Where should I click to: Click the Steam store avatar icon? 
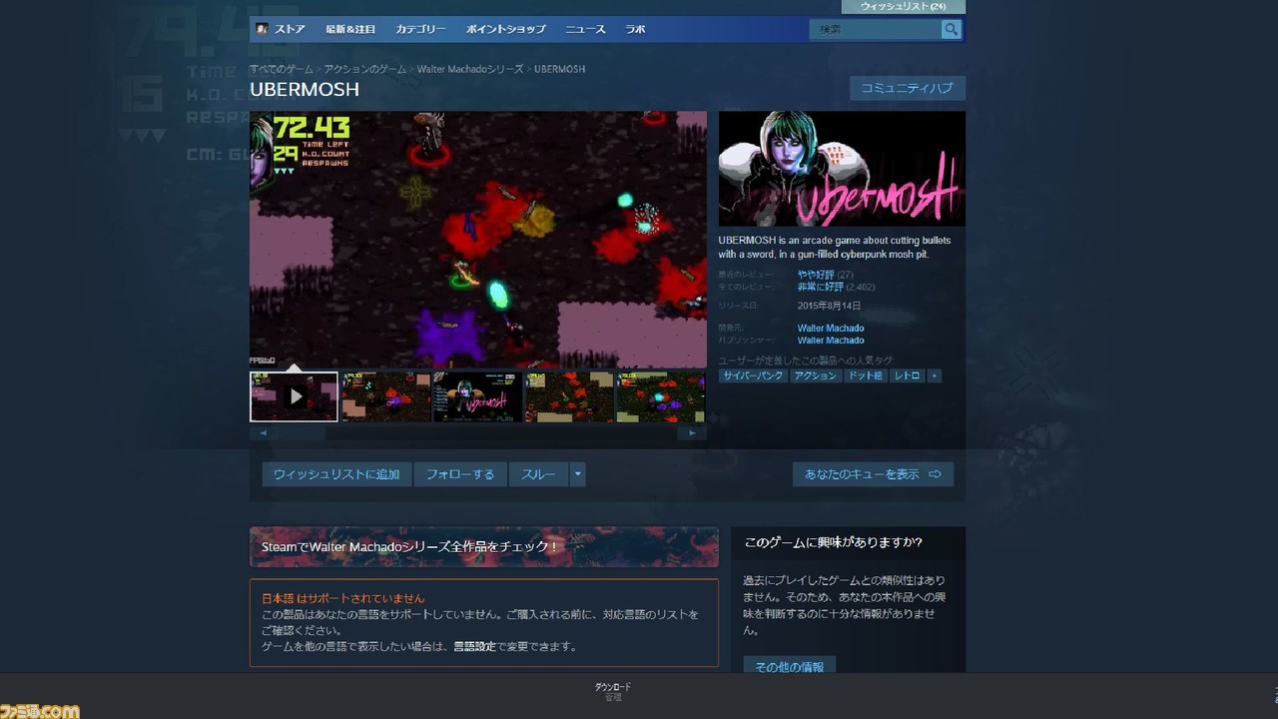click(262, 30)
